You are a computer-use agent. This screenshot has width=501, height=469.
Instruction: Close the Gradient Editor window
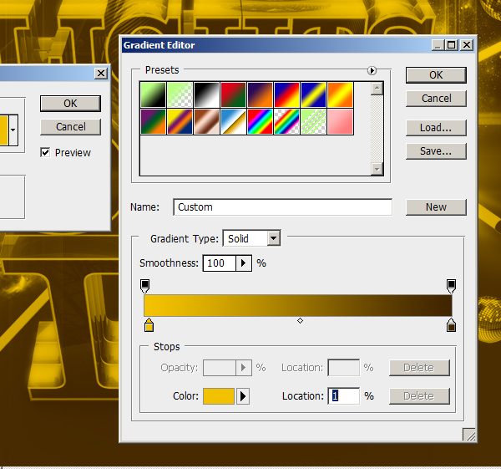[467, 45]
